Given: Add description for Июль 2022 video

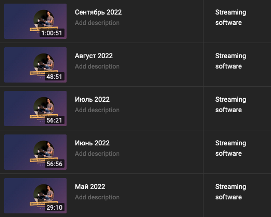Looking at the screenshot, I should (97, 110).
